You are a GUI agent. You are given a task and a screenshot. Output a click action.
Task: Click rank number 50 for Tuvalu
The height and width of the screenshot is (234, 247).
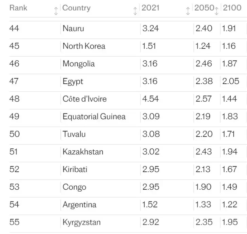coord(15,134)
